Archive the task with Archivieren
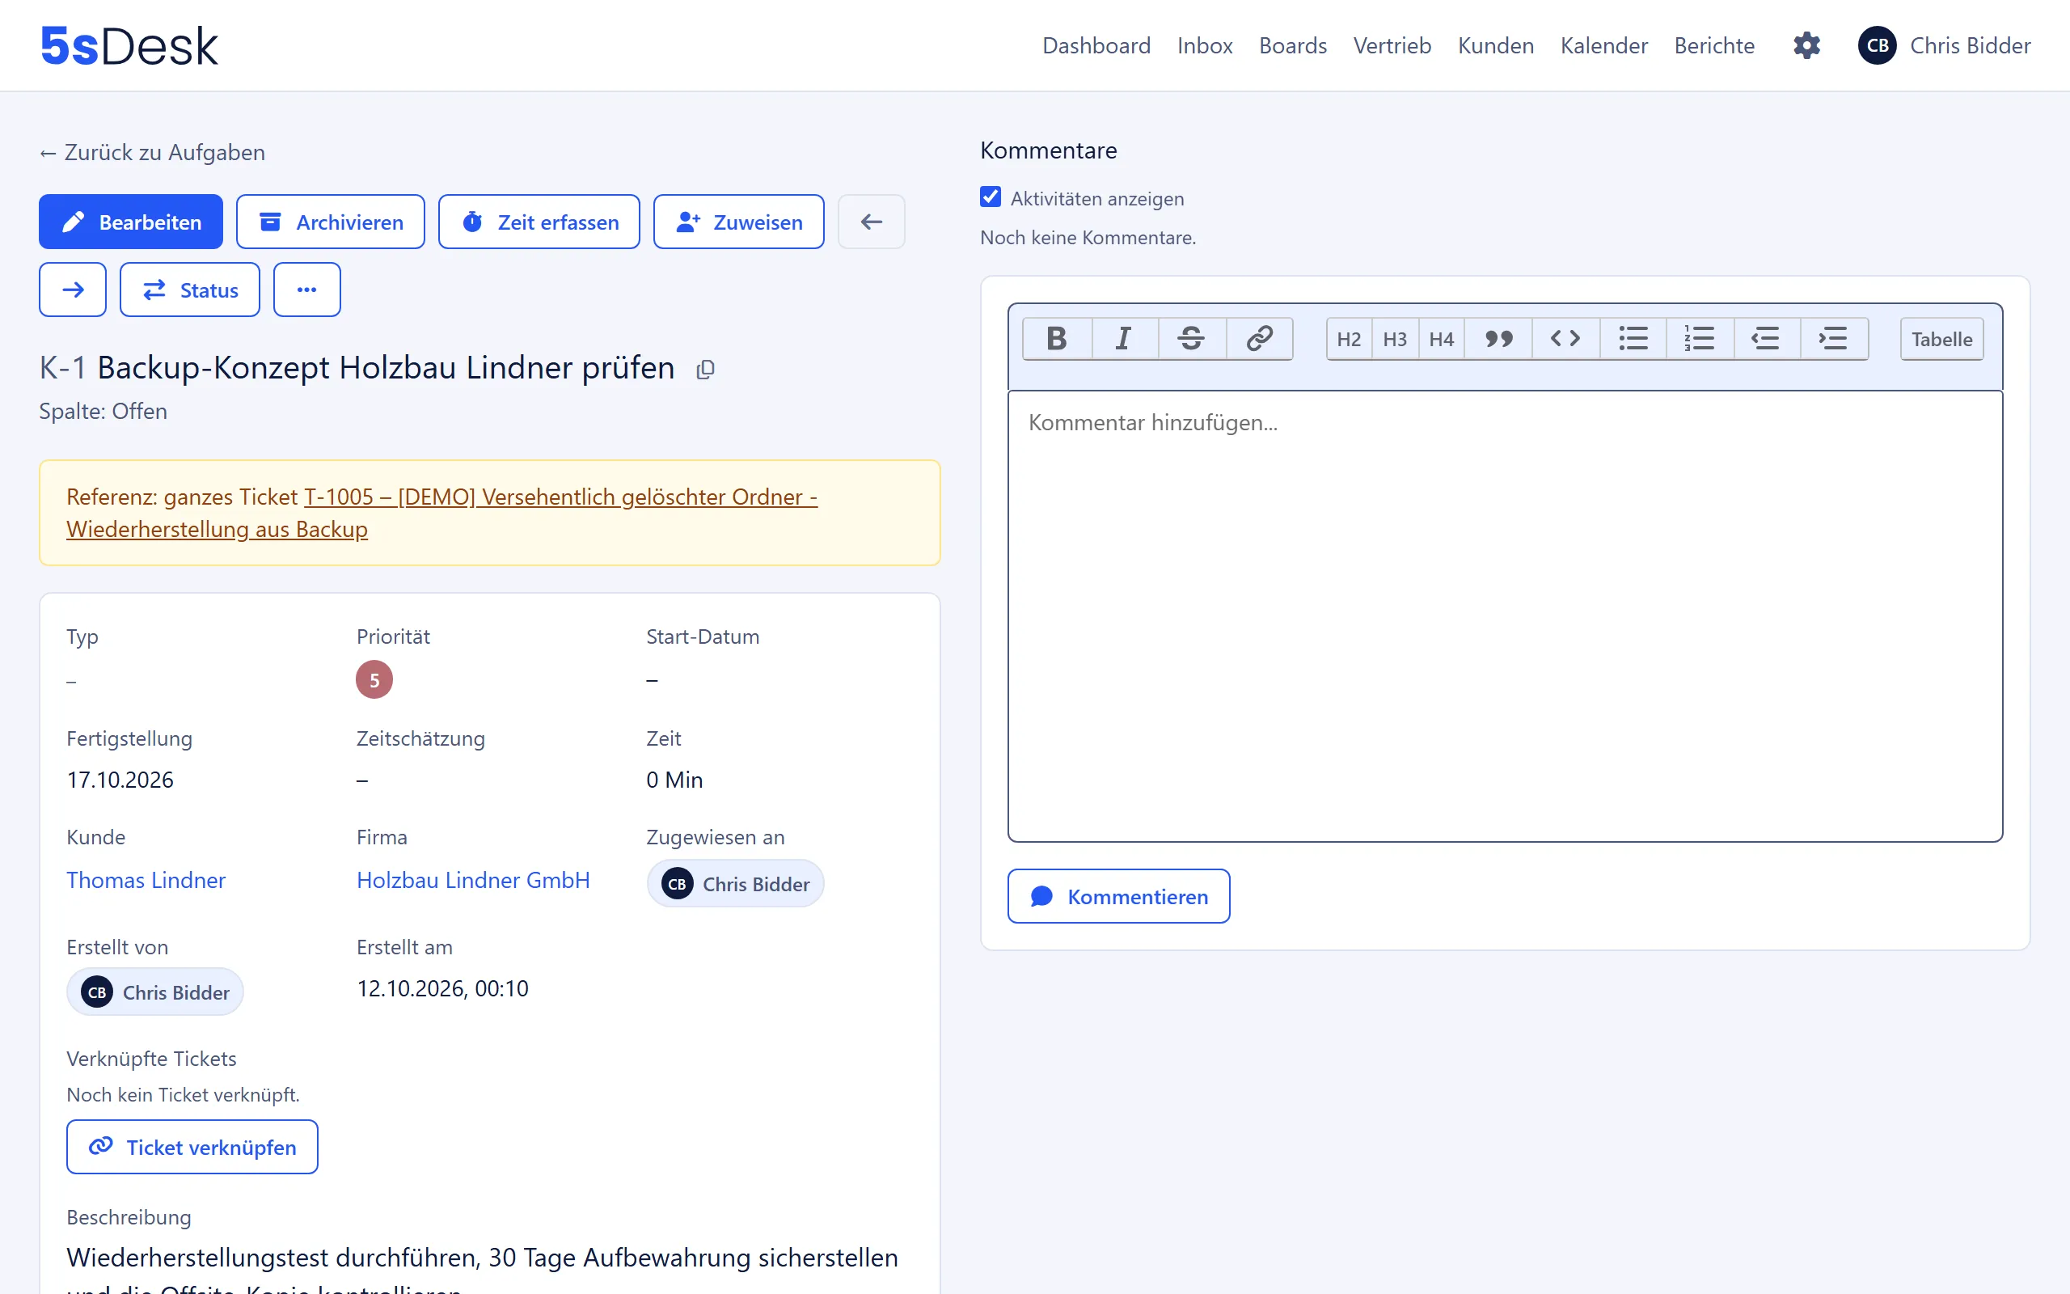Viewport: 2070px width, 1294px height. pos(330,222)
